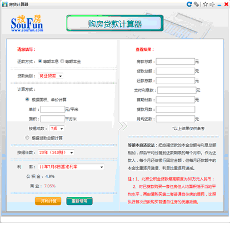Click the 查看结果 heading
Screen dimensions: 230x225
[144, 49]
